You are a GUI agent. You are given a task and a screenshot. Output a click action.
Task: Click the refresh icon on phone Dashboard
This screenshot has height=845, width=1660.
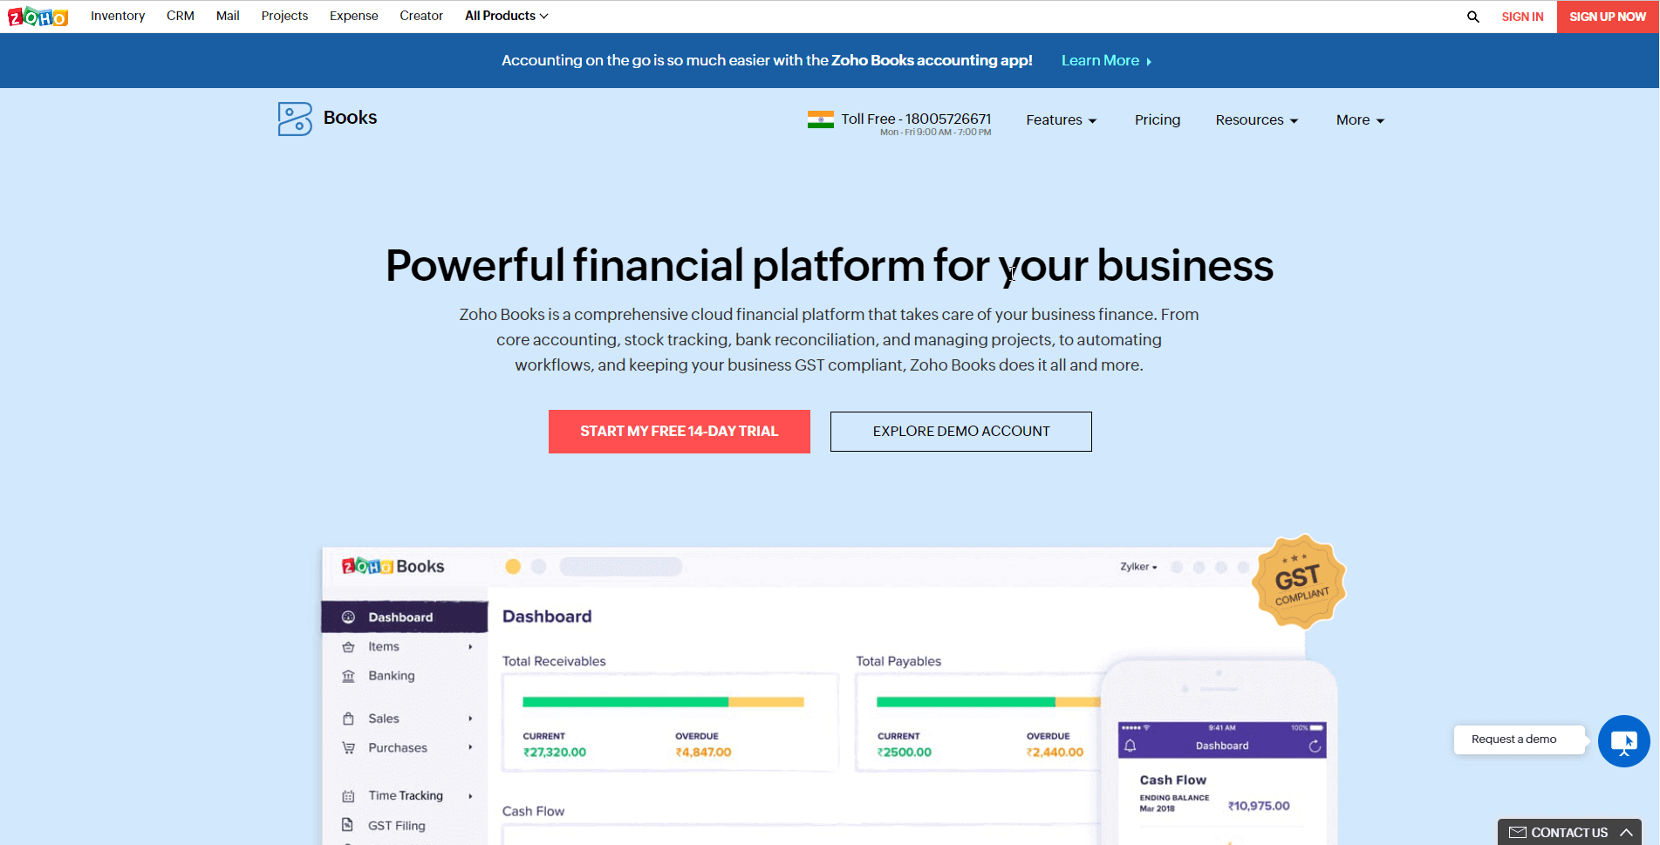point(1315,746)
